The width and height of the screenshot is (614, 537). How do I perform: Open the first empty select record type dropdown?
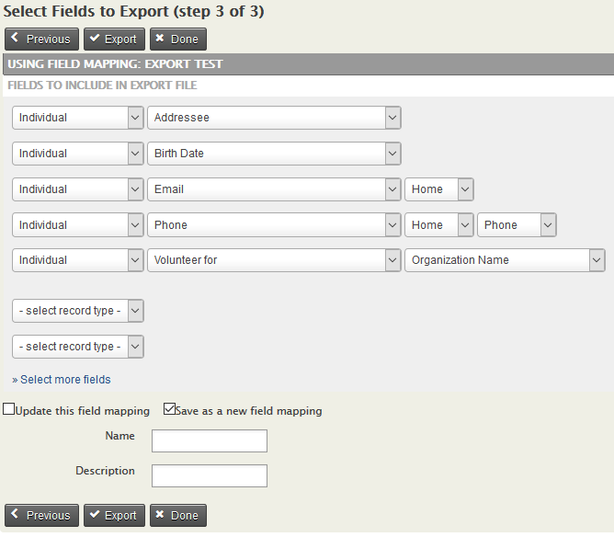[78, 311]
